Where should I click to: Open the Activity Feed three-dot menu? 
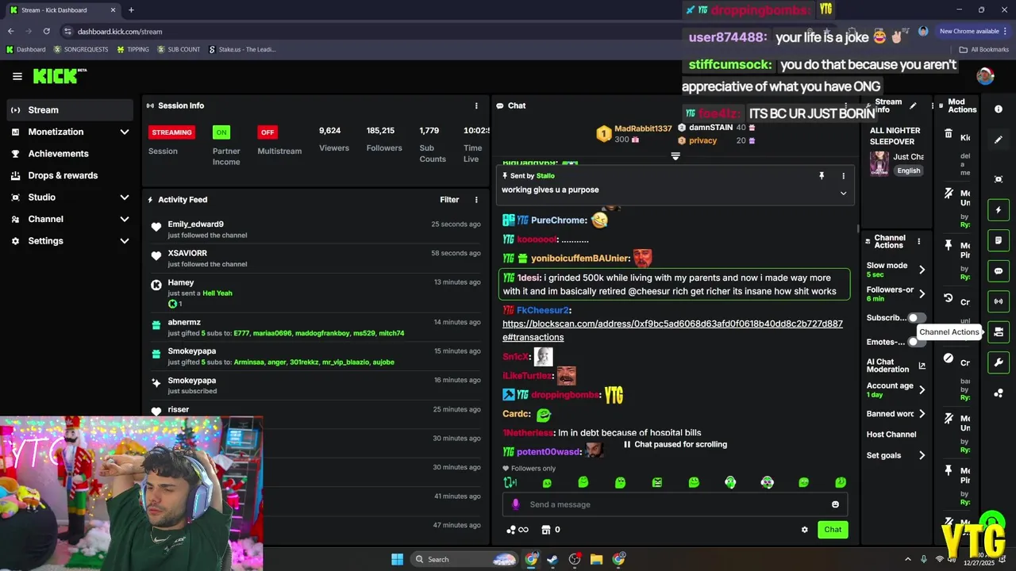[x=476, y=200]
